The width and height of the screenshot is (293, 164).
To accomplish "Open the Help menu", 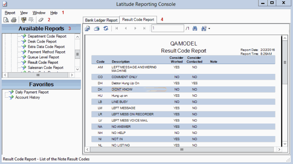I will 54,13.
